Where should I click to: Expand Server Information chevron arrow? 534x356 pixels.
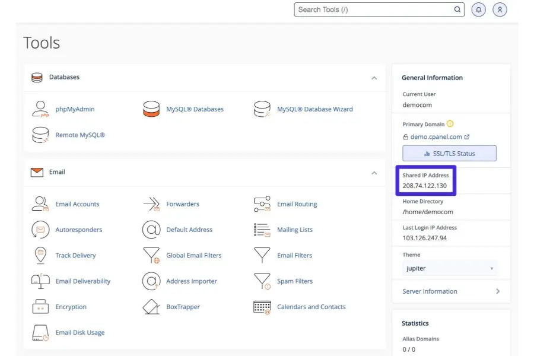click(498, 291)
